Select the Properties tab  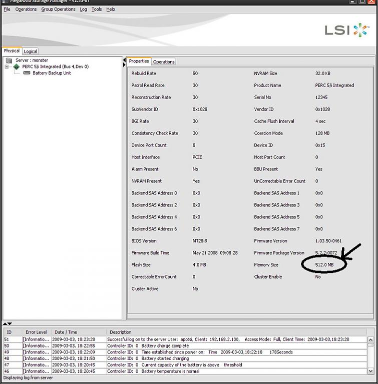(139, 61)
